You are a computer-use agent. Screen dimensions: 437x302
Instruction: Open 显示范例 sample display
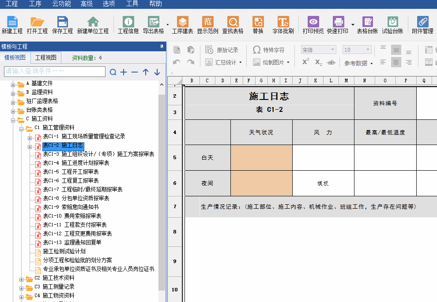tap(207, 25)
